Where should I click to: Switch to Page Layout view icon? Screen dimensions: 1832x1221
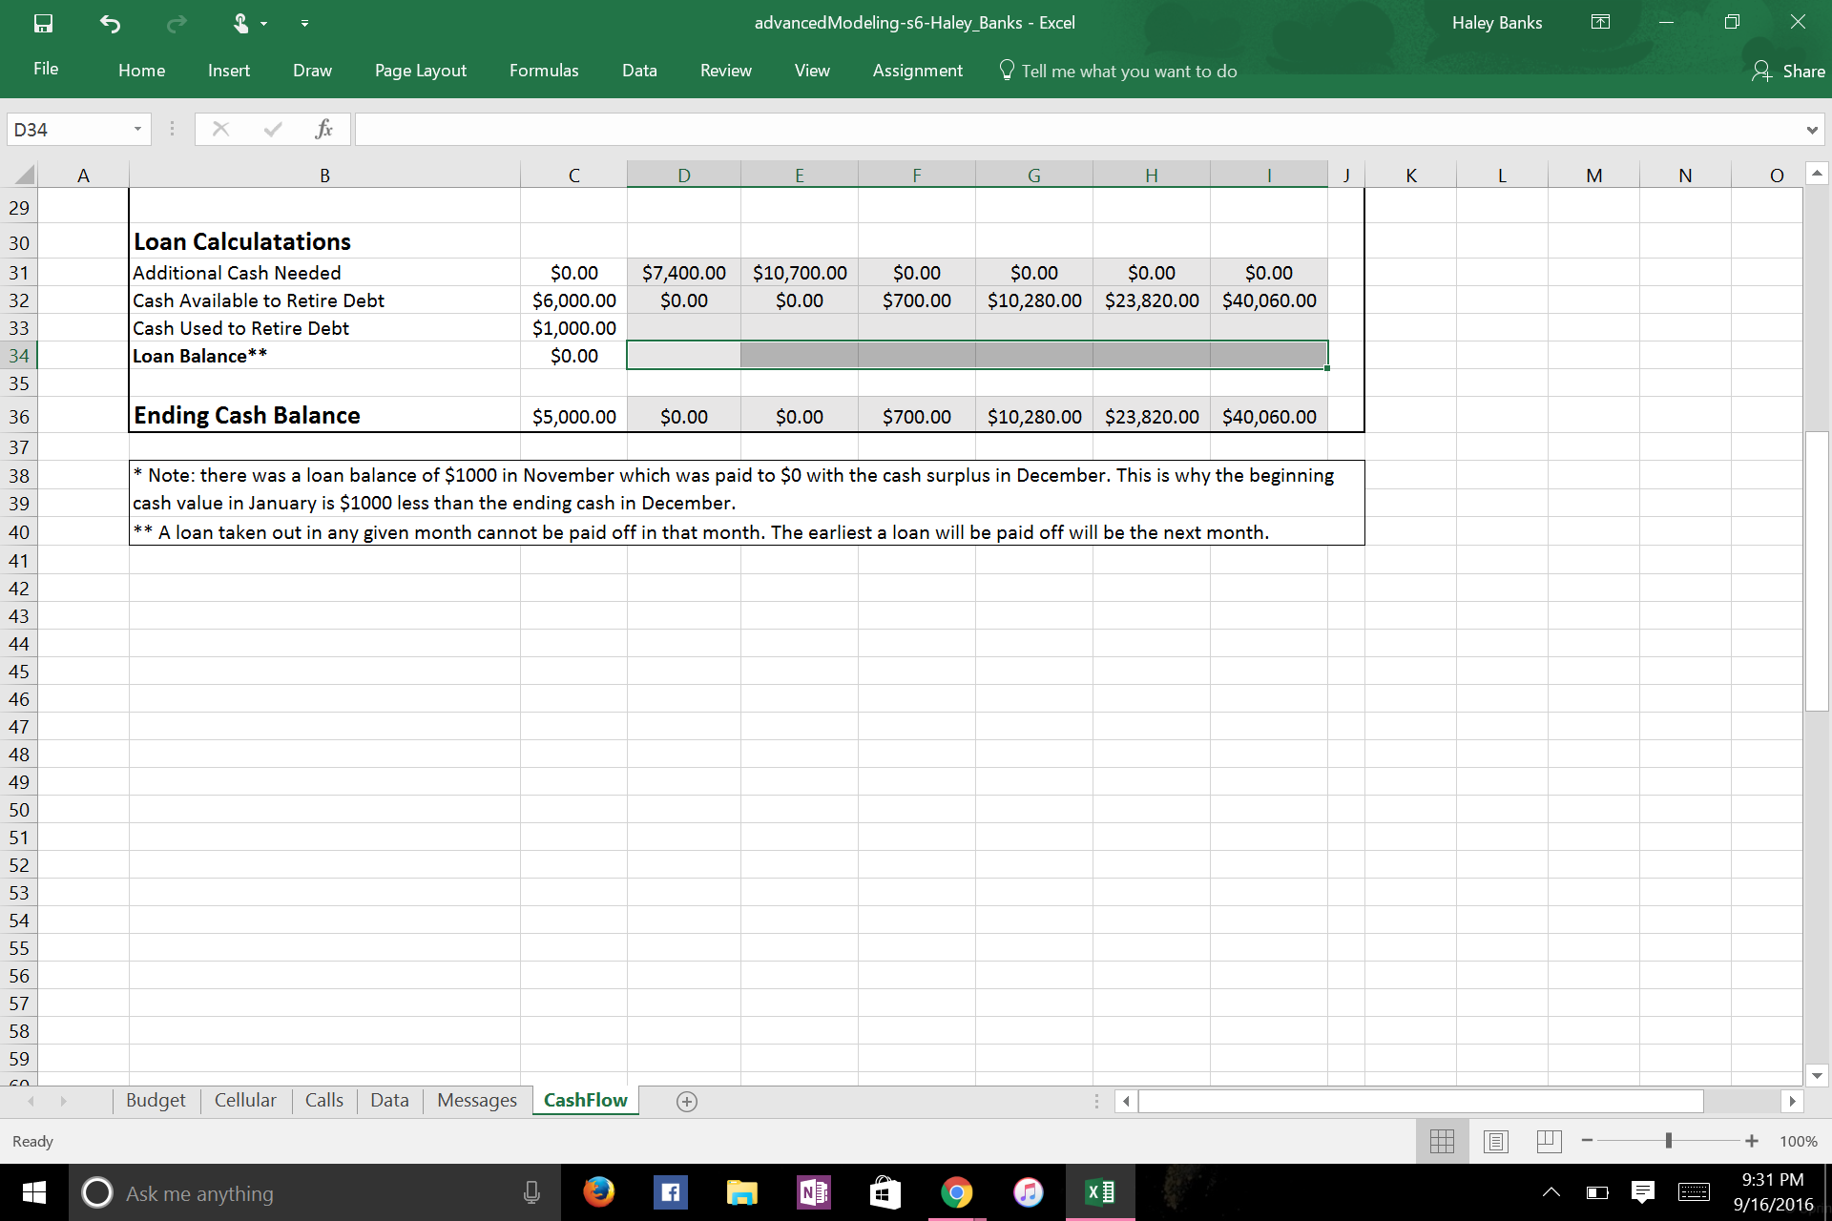coord(1495,1141)
